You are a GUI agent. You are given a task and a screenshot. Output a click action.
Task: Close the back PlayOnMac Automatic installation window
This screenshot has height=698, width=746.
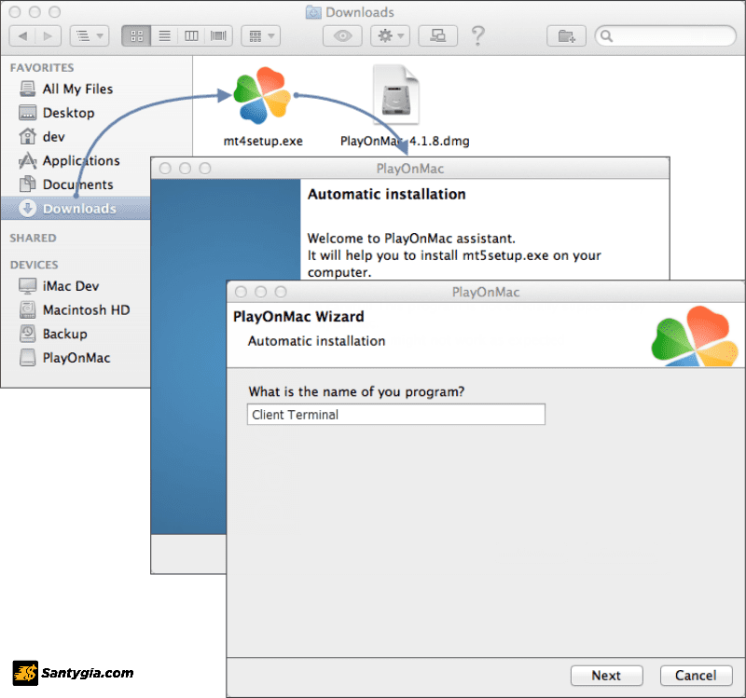(165, 169)
